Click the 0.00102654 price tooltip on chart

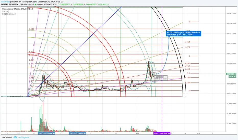[161, 78]
